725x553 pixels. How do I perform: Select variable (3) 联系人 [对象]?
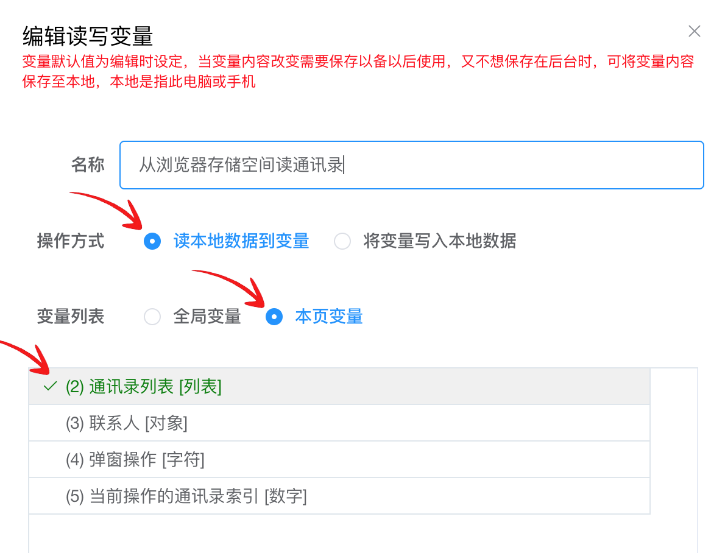tap(339, 423)
